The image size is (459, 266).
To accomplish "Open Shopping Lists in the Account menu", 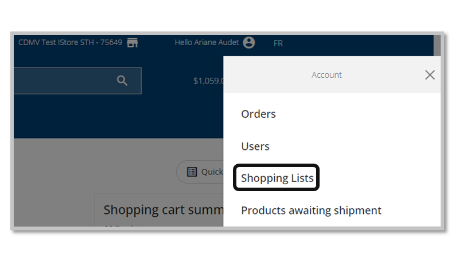I will pos(277,178).
